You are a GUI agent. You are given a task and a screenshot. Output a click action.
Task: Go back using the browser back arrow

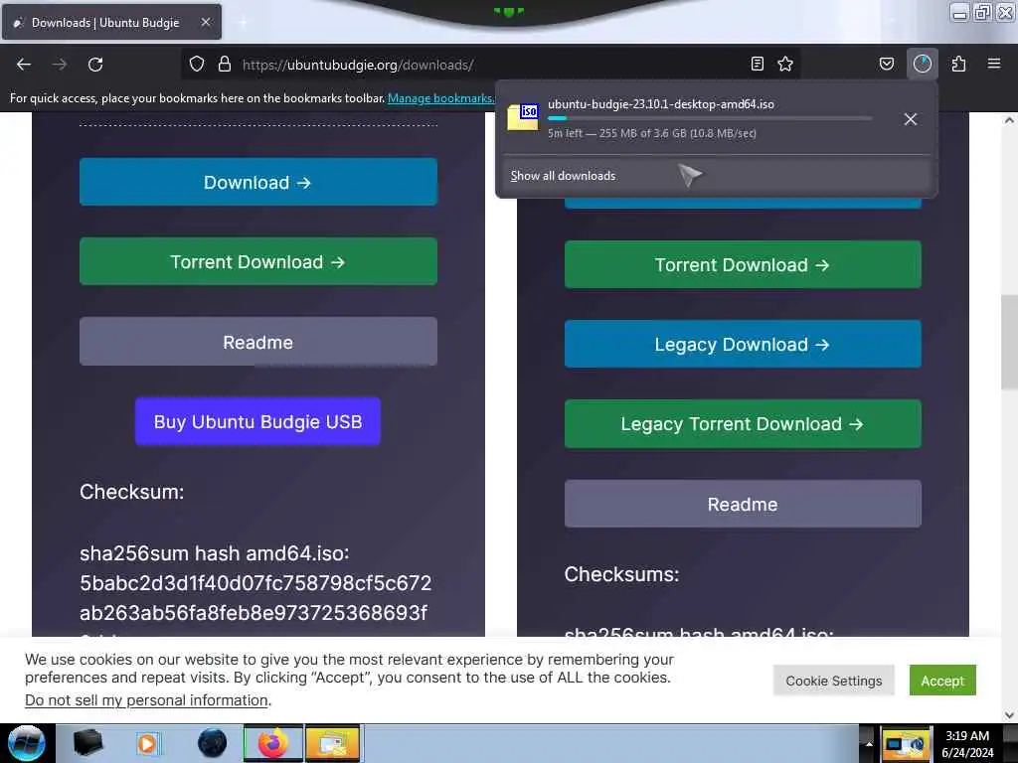[x=24, y=65]
